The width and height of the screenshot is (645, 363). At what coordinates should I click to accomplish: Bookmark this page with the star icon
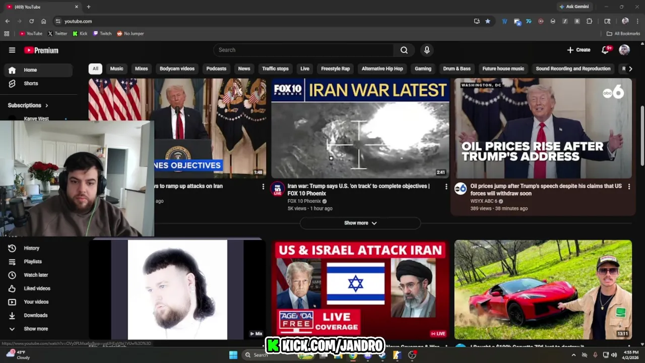(488, 21)
